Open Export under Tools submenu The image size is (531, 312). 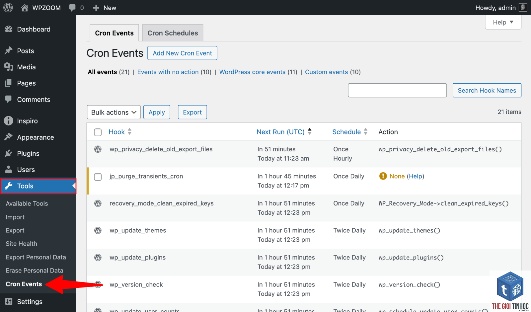point(15,230)
